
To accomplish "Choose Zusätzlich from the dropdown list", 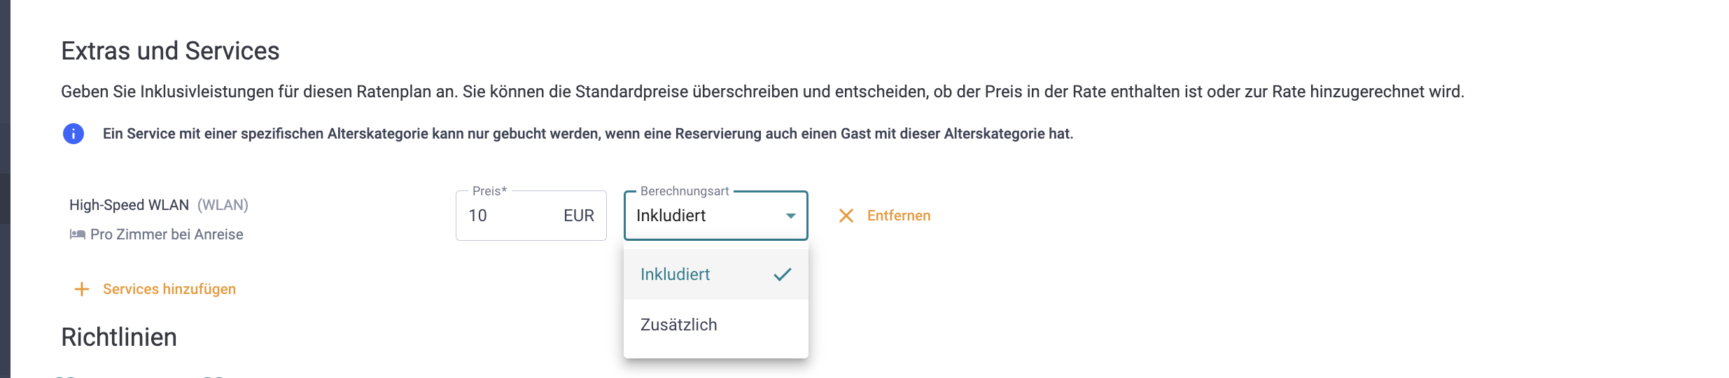I will 716,325.
